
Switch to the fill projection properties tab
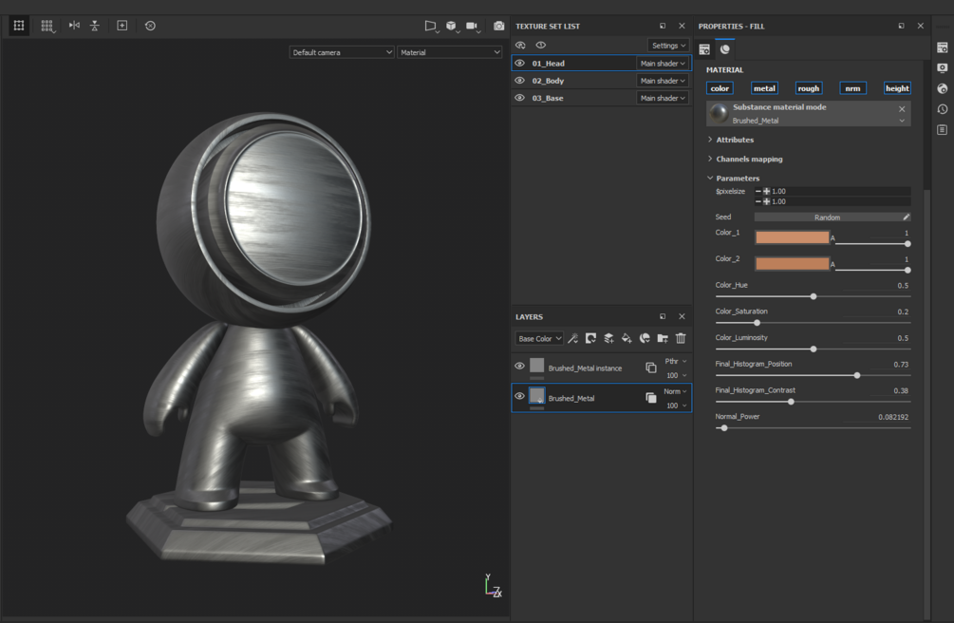point(704,49)
